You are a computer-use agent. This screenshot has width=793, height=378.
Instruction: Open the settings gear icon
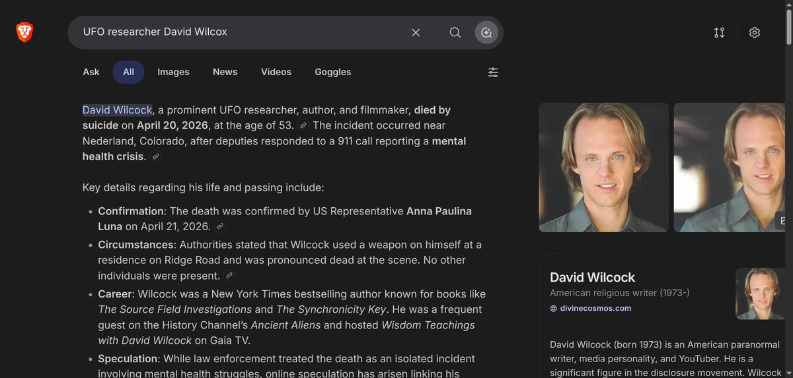click(755, 32)
